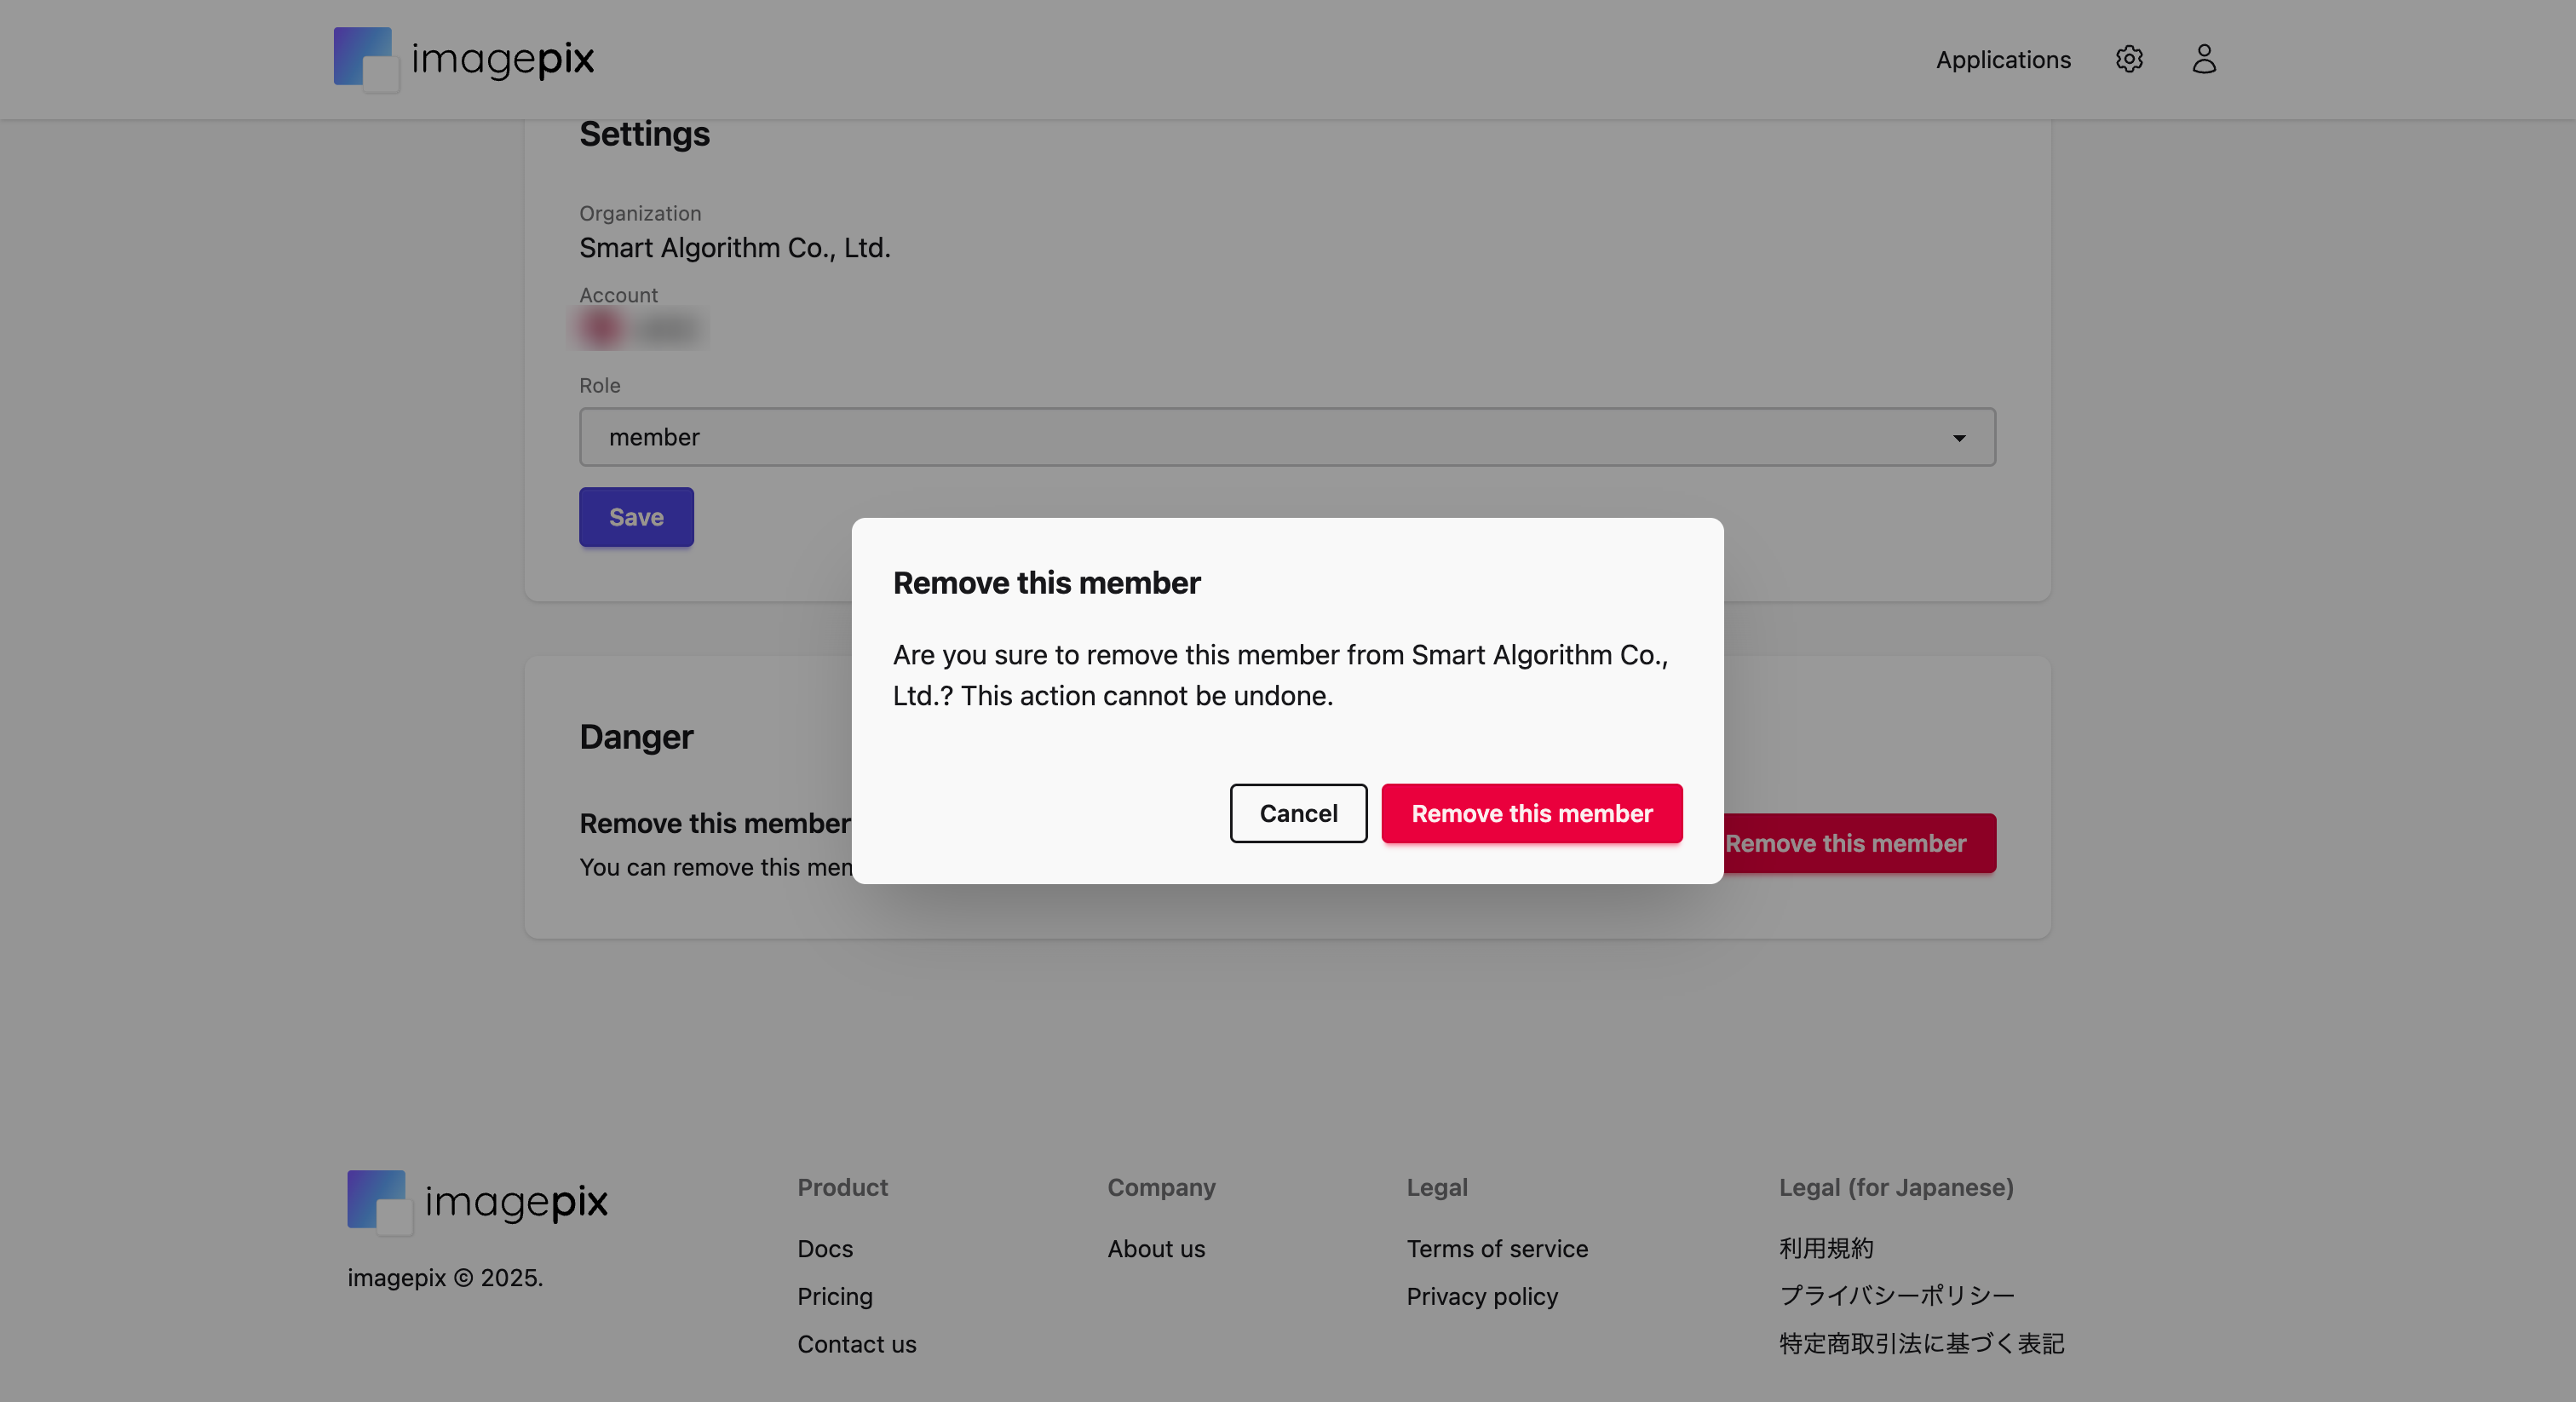
Task: Confirm Remove this member in the dialog
Action: pos(1531,813)
